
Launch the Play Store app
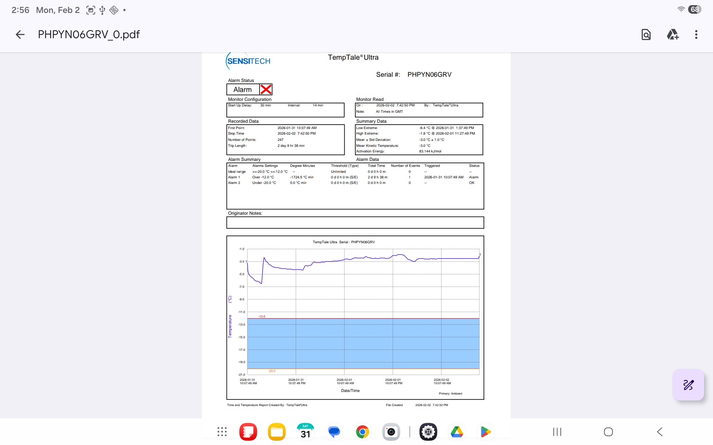485,432
